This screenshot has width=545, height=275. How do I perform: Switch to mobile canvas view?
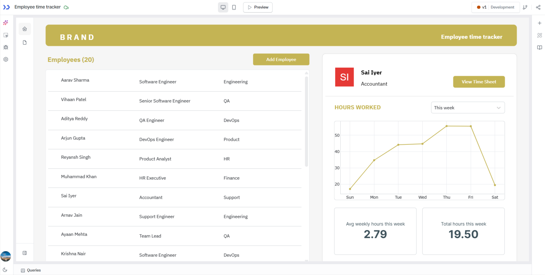coord(234,7)
